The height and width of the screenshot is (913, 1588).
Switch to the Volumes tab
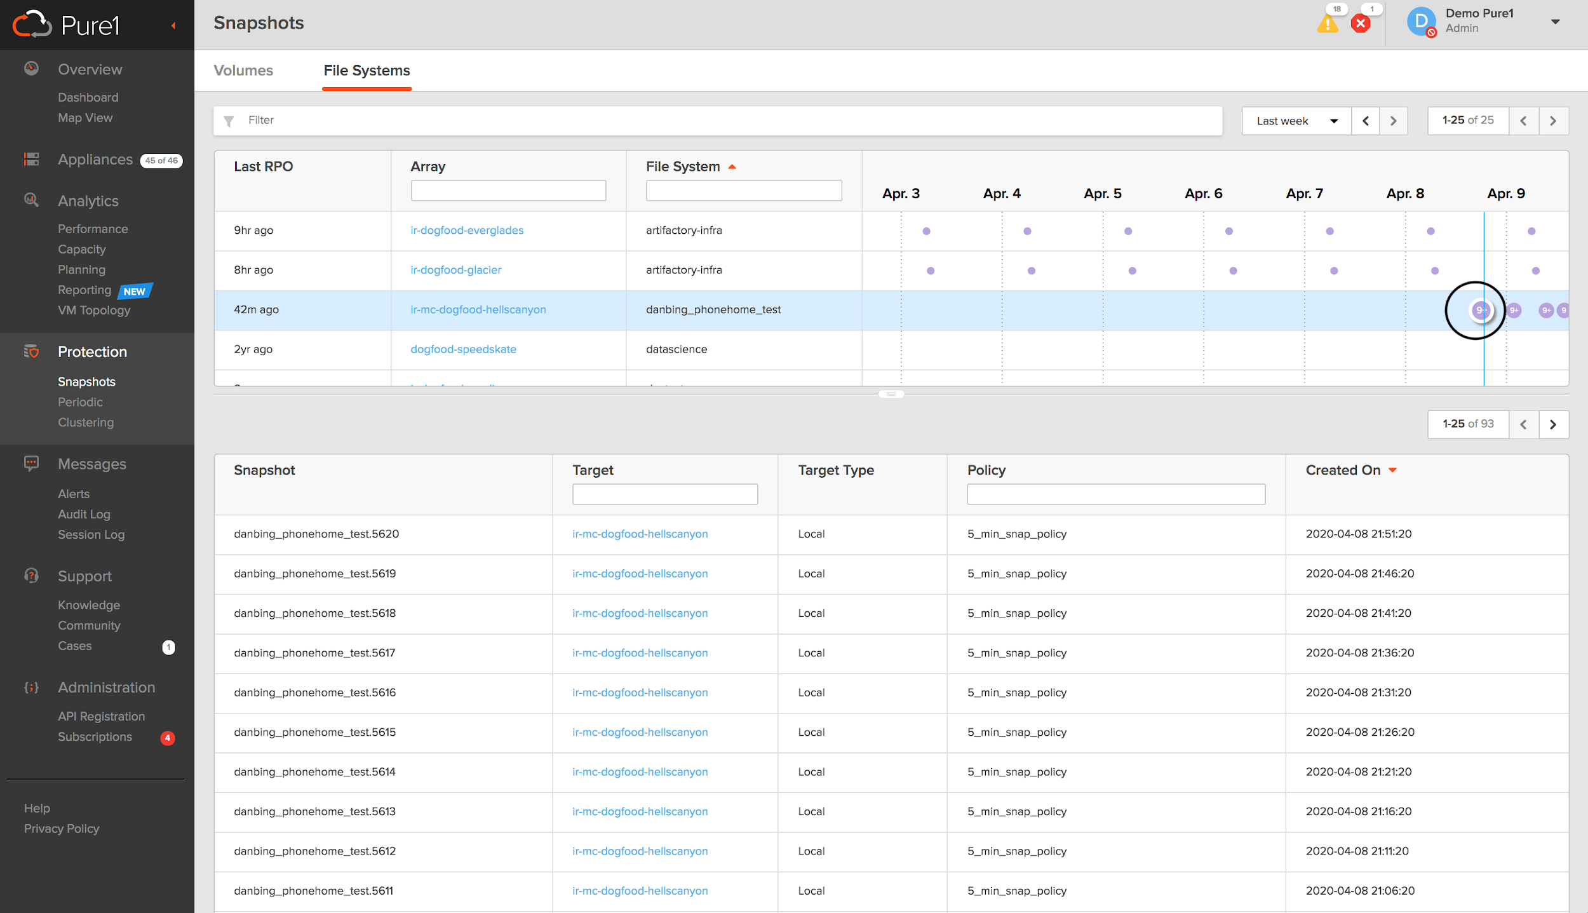[245, 70]
